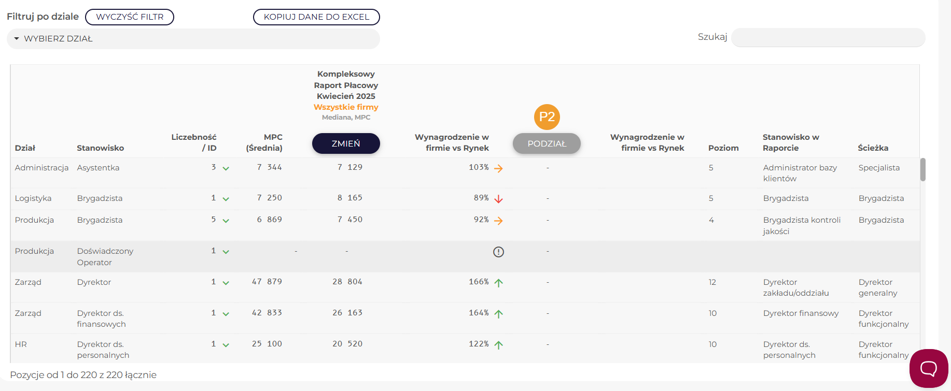Expand the Dyrektor ds. finansowych chevron
Screen dimensions: 951x391
click(x=226, y=314)
